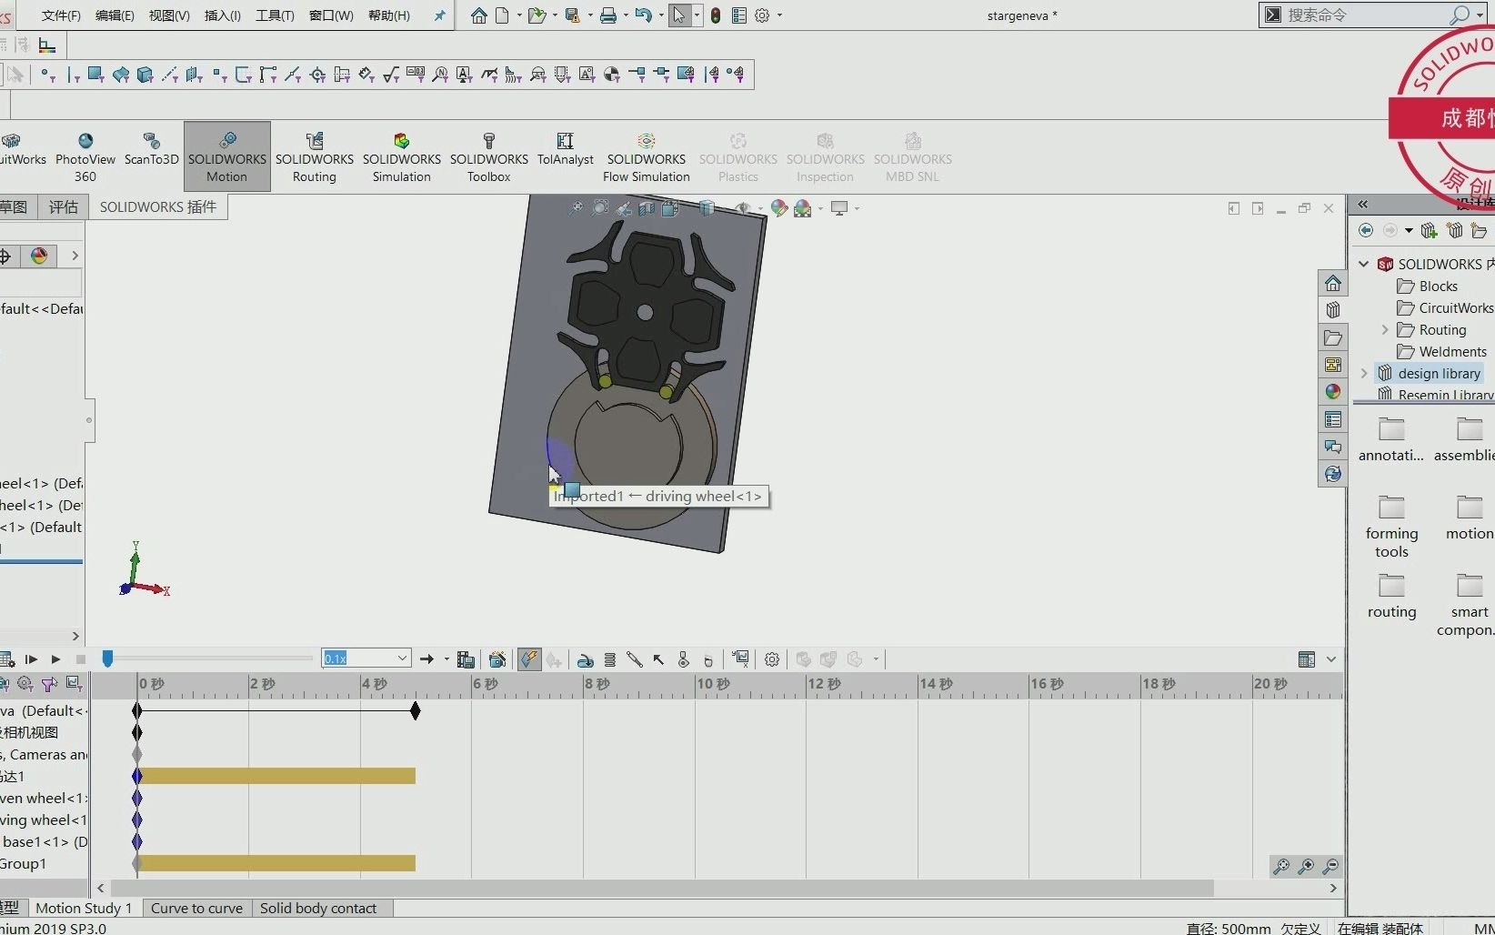Click a key point diamond at 4 seconds
Screen dimensions: 1495x935
(x=415, y=711)
